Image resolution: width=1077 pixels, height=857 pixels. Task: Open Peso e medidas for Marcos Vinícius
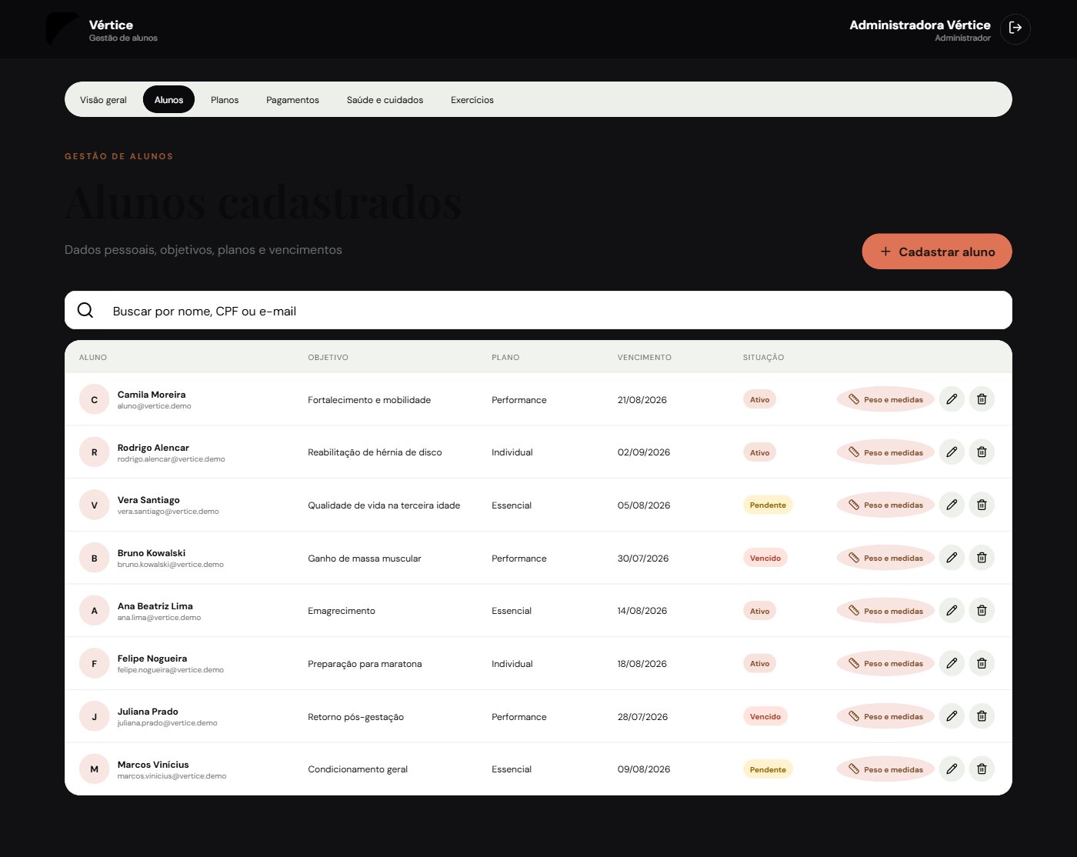pos(885,769)
